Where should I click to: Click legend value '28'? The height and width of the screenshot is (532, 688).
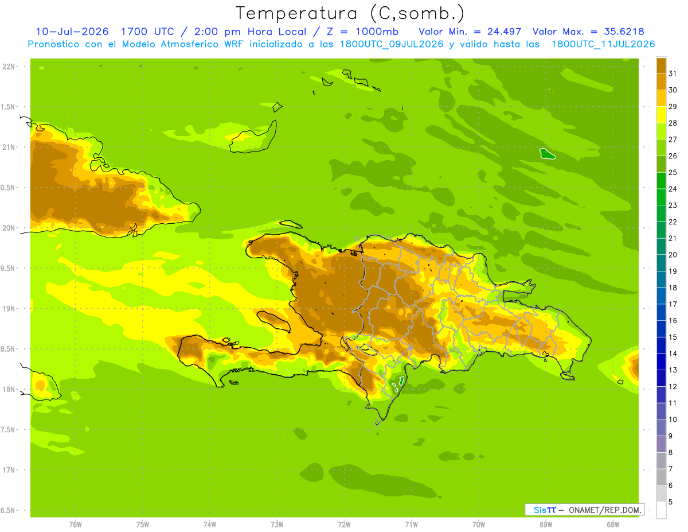tap(673, 123)
